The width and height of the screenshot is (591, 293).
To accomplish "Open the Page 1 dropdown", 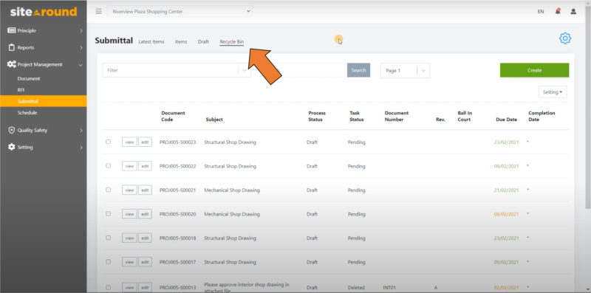I will pyautogui.click(x=405, y=70).
